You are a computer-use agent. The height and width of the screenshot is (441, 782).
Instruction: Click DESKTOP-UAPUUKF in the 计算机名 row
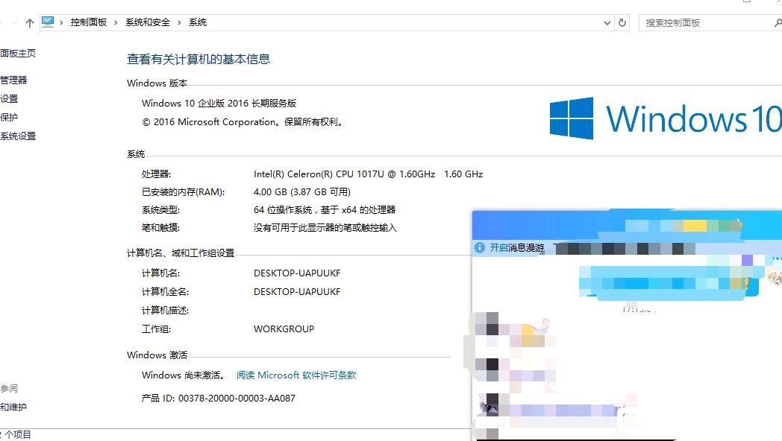tap(297, 273)
